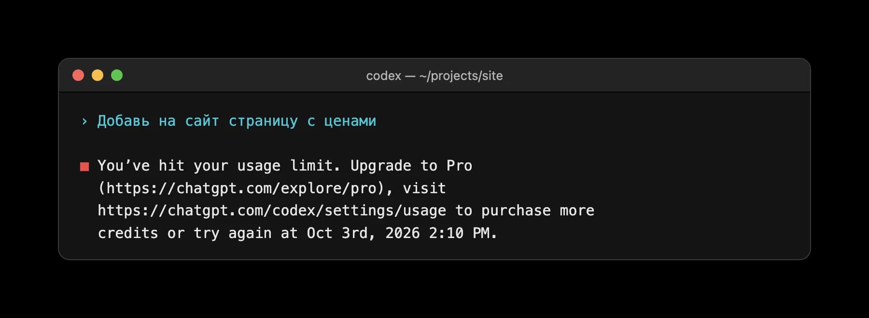Open the chatgpt.com/explore/pro link
869x318 pixels.
click(242, 188)
